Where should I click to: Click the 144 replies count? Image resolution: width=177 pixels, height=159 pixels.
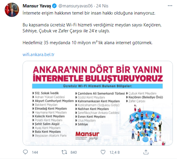[x=35, y=152]
